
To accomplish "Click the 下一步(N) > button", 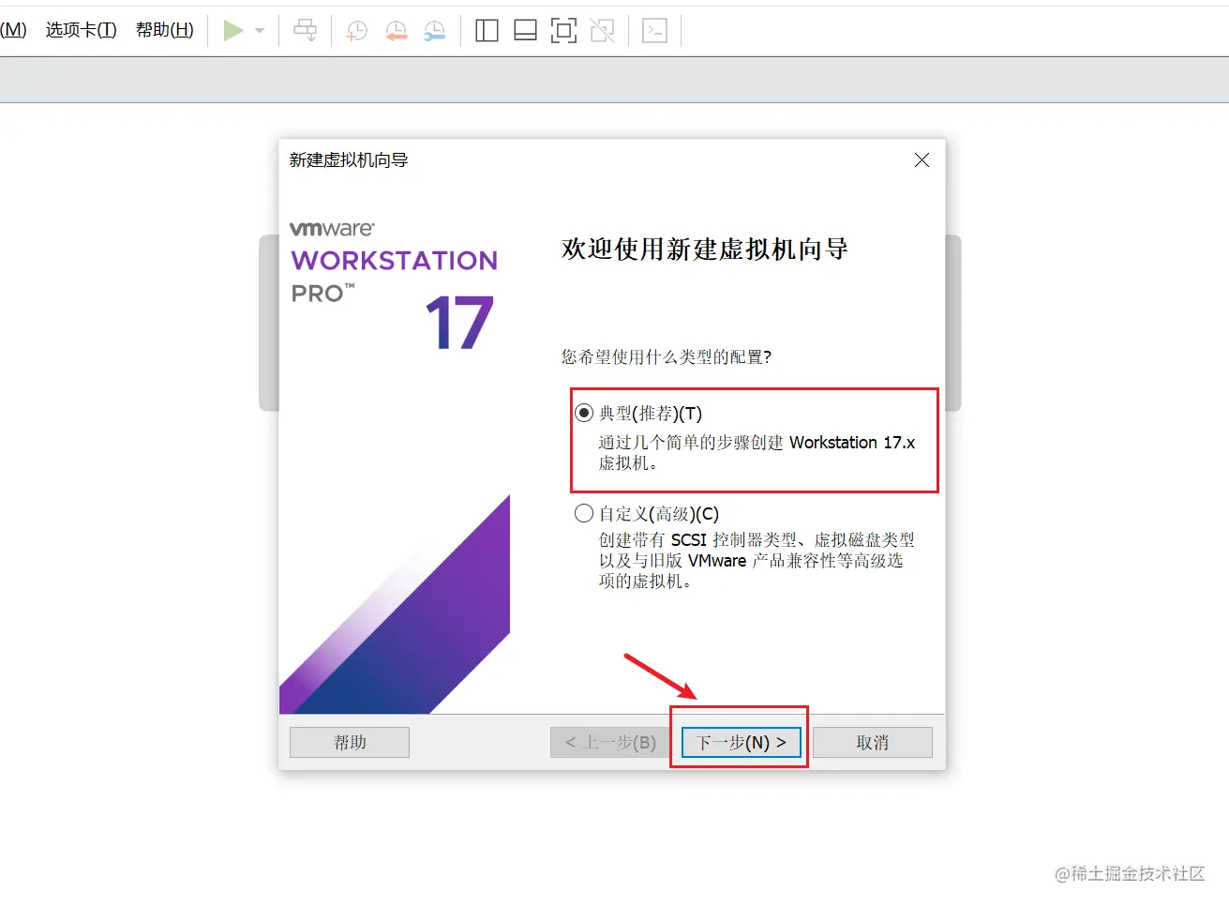I will pyautogui.click(x=741, y=742).
